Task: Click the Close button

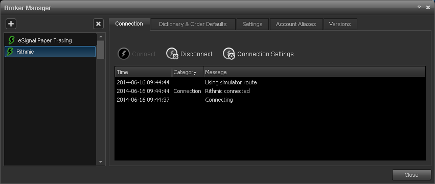Action: pos(411,175)
